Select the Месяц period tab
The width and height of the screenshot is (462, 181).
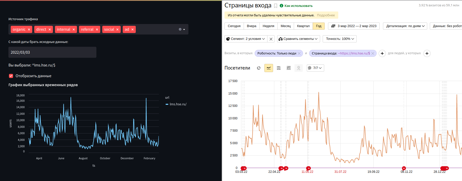(x=286, y=26)
